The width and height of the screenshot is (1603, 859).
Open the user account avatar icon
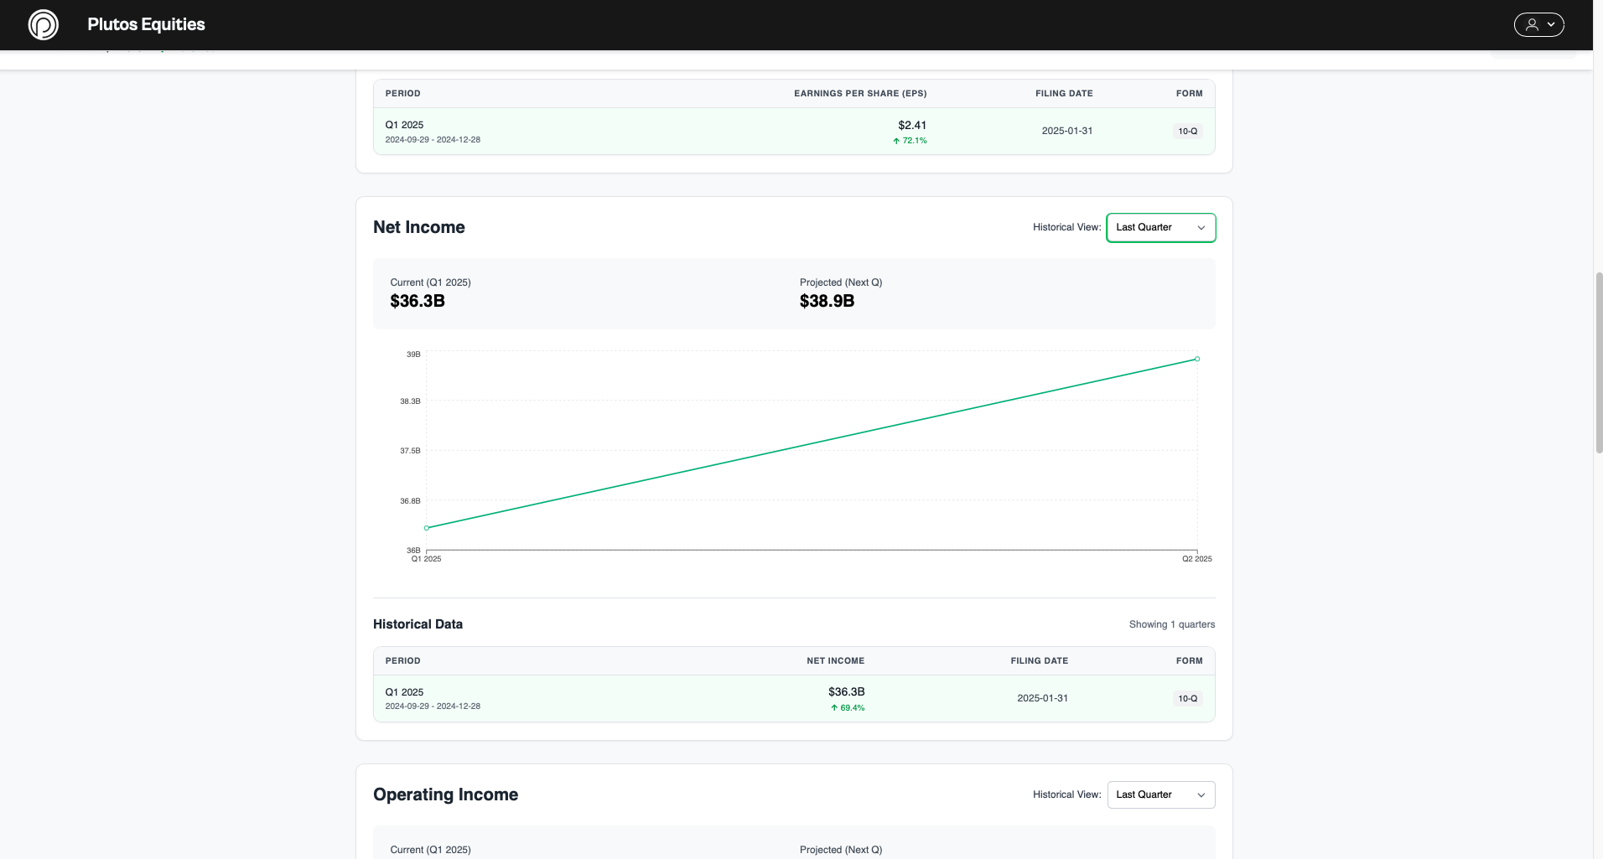[1531, 24]
